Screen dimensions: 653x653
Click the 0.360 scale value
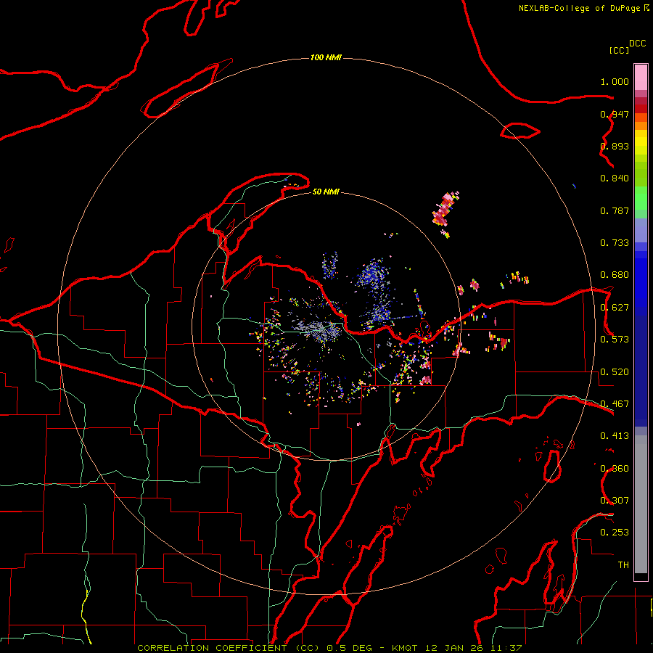coord(615,469)
